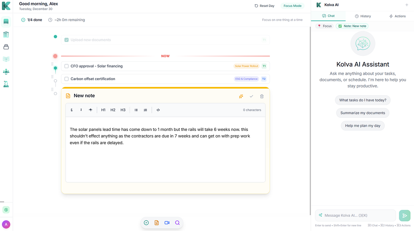
Task: Open the person icon in the sidebar
Action: tap(6, 84)
